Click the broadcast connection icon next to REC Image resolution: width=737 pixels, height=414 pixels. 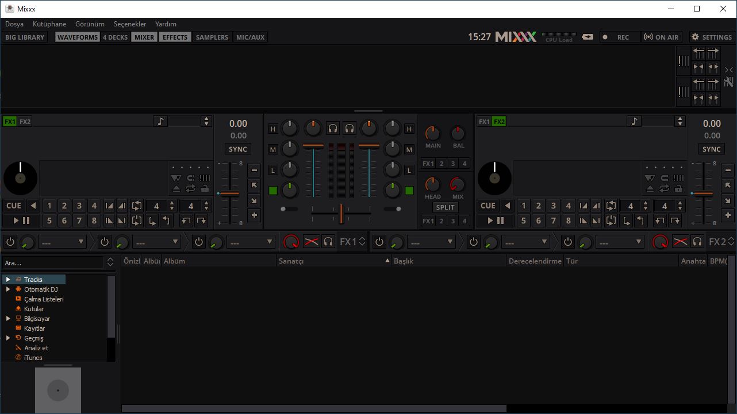[x=588, y=37]
